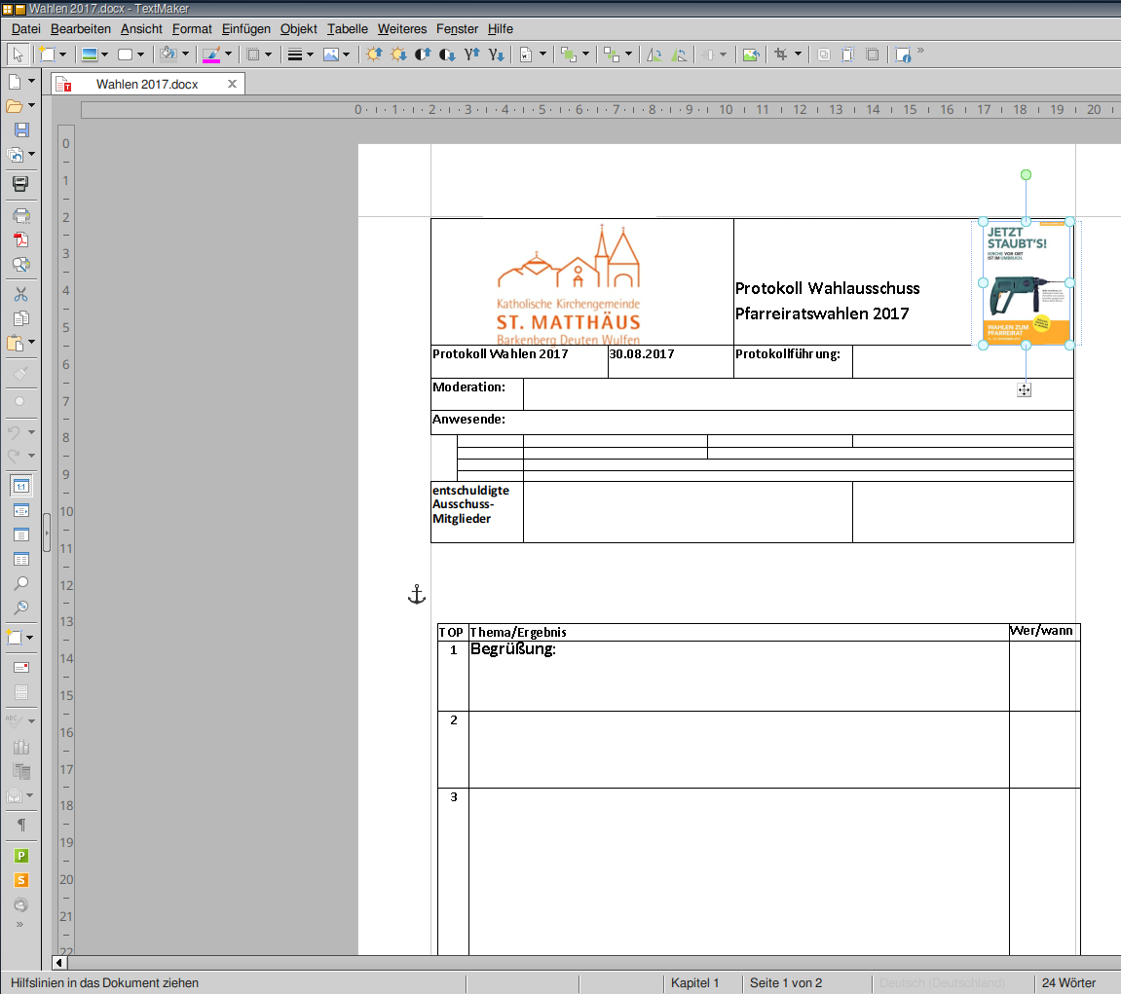Switch to full page view icon
The width and height of the screenshot is (1121, 994).
click(x=21, y=534)
